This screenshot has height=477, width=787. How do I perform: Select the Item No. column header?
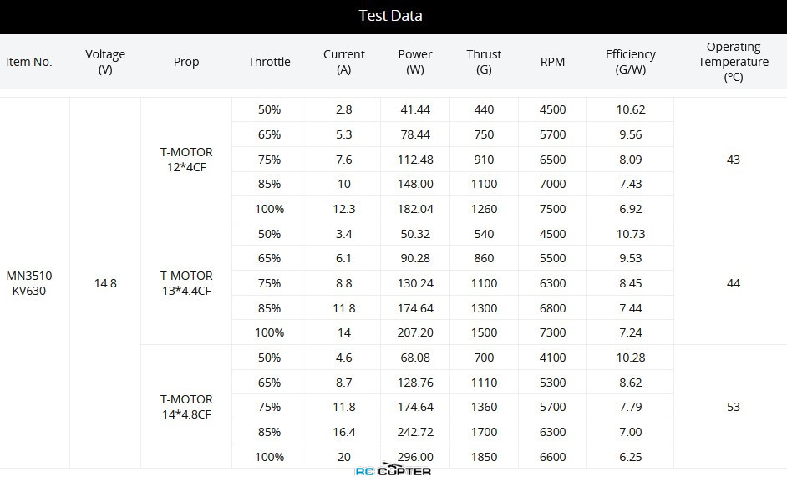29,62
